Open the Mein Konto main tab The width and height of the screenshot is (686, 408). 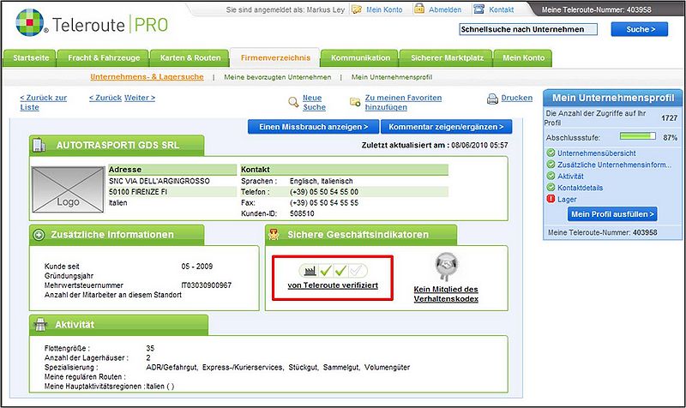coord(523,57)
